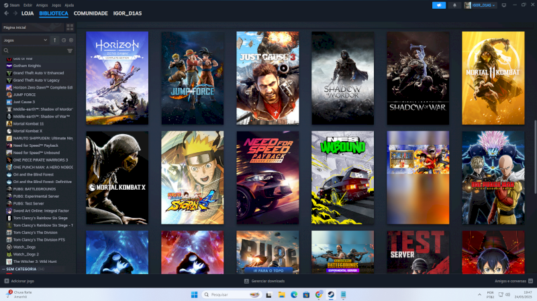This screenshot has width=537, height=301.
Task: Click the back navigation arrow
Action: (7, 13)
